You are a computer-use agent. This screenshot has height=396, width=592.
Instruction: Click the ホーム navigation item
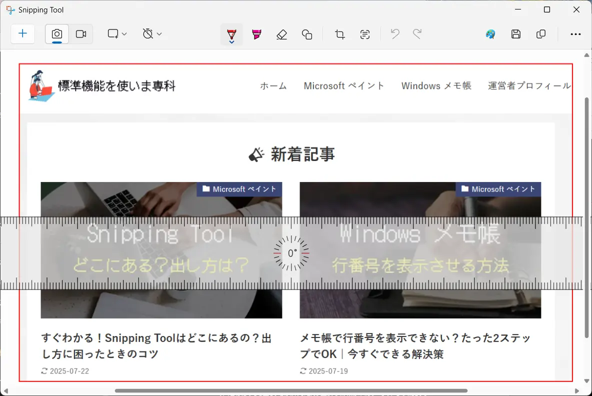pos(273,85)
